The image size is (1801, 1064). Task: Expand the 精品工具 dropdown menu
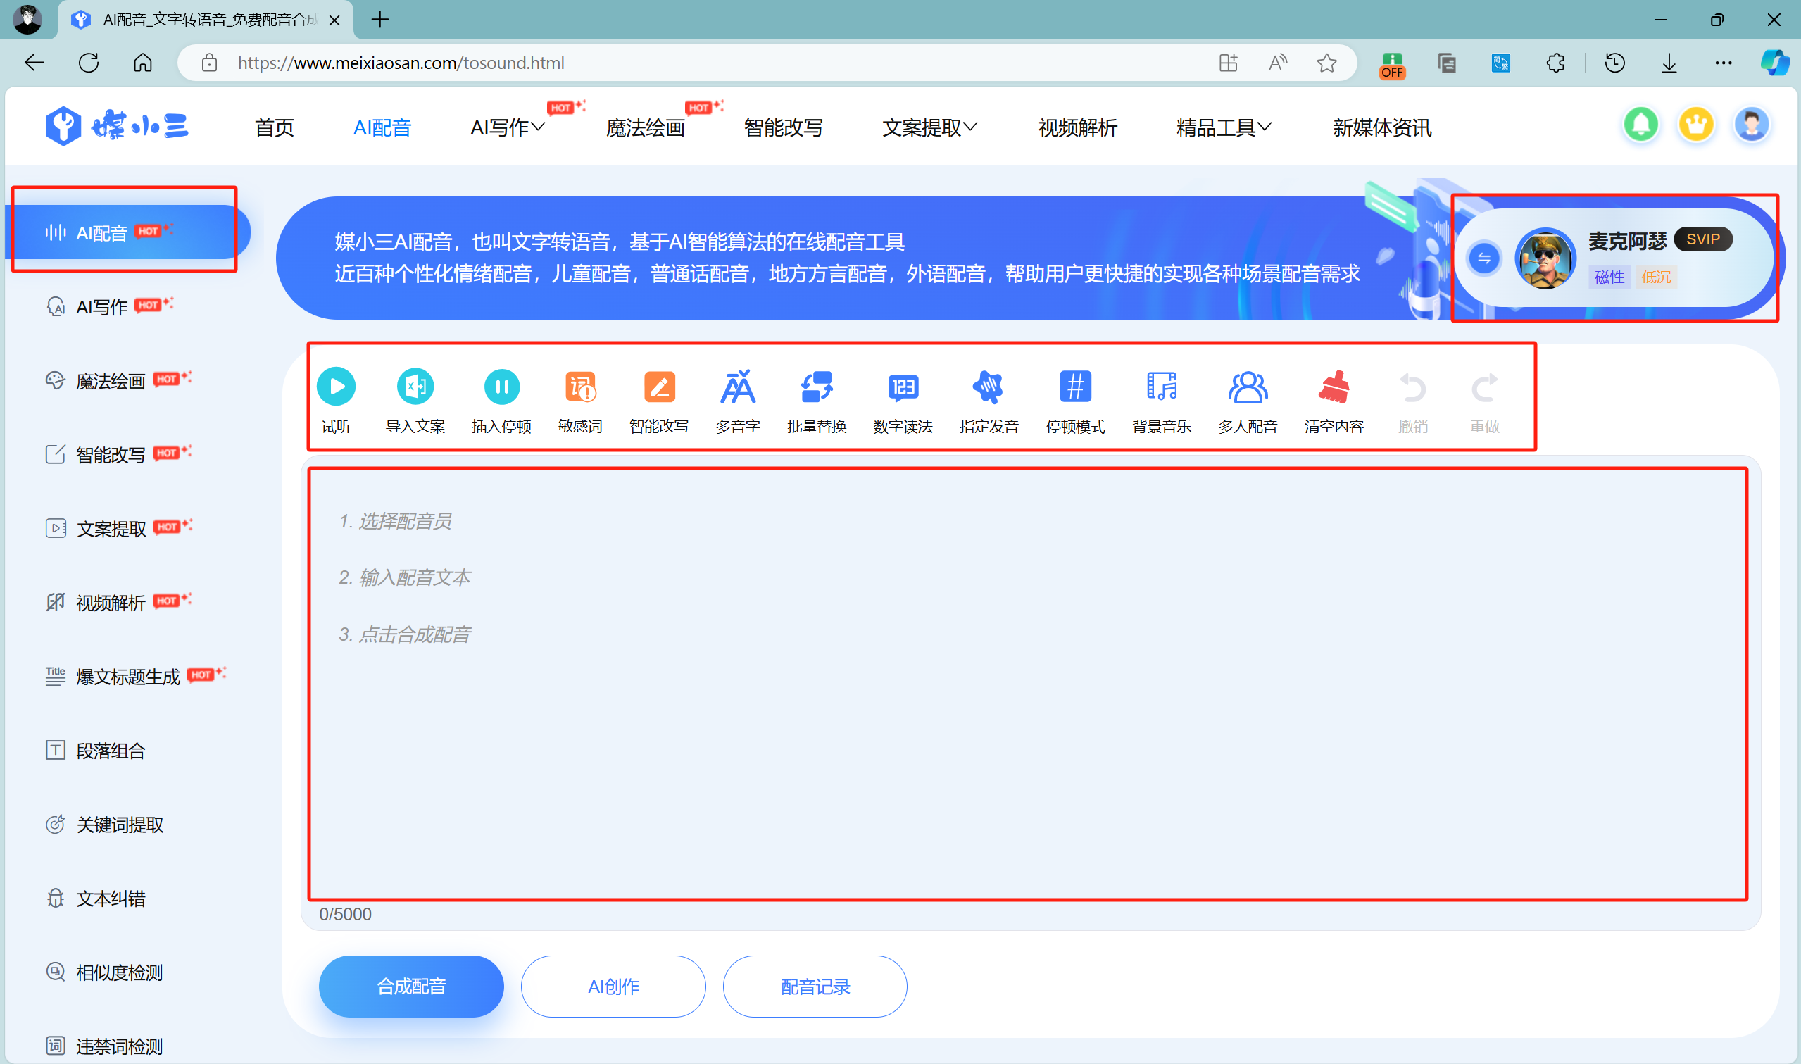tap(1224, 127)
